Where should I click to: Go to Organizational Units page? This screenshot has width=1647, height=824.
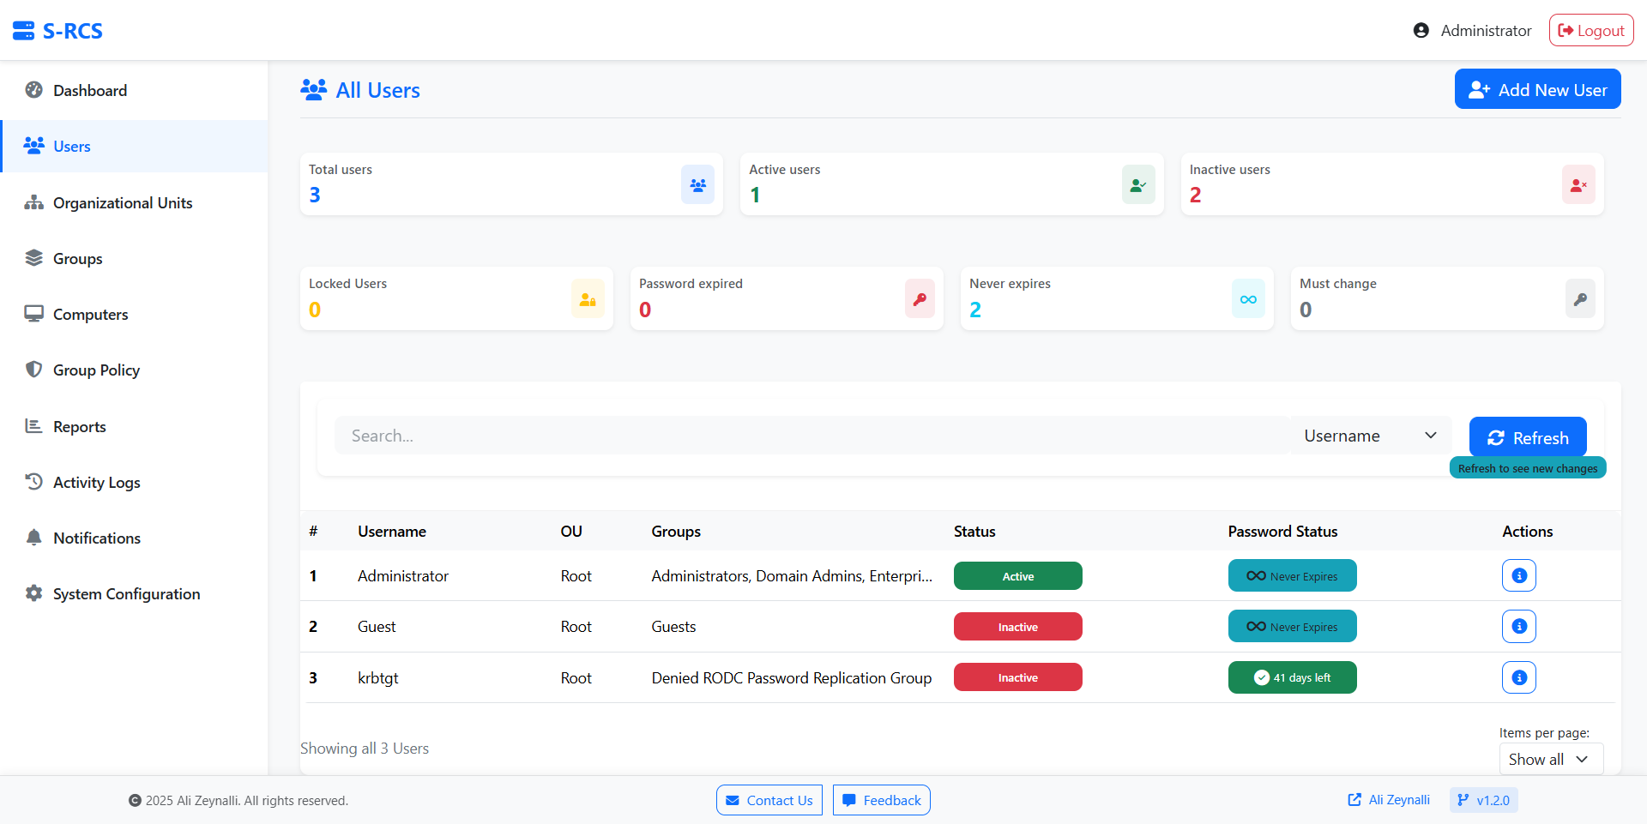click(134, 202)
